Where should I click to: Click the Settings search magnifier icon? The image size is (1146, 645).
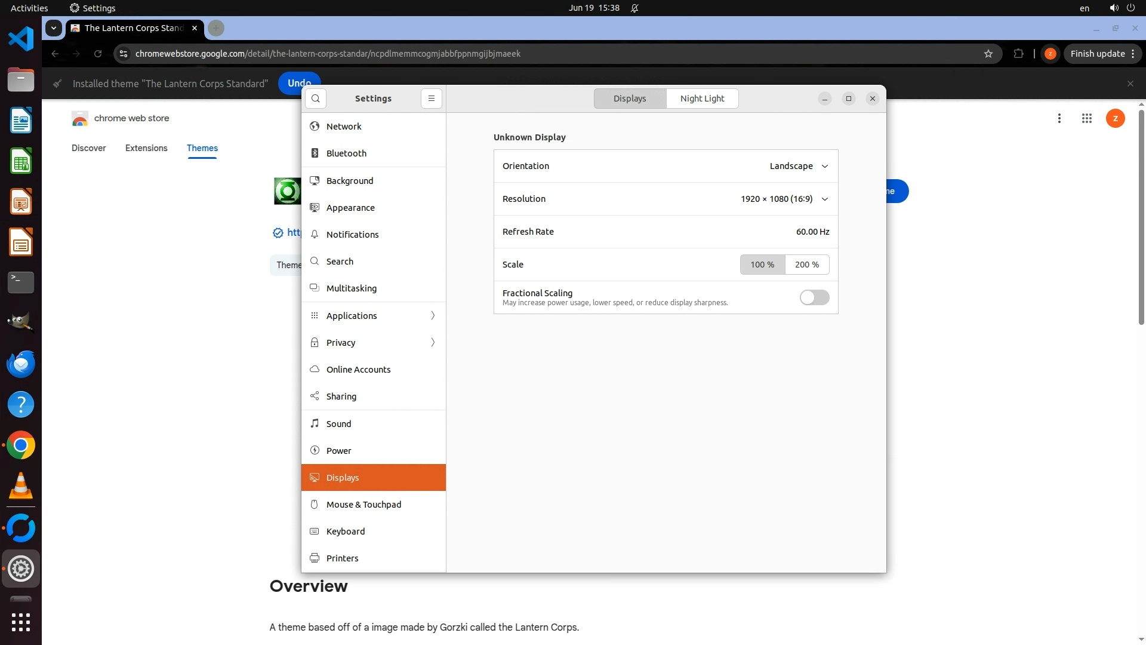(316, 99)
